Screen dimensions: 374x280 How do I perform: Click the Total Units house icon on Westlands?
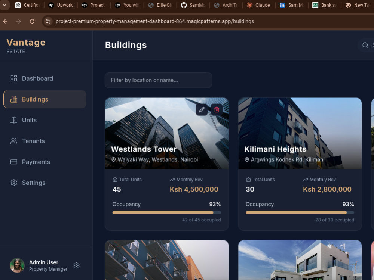(115, 180)
